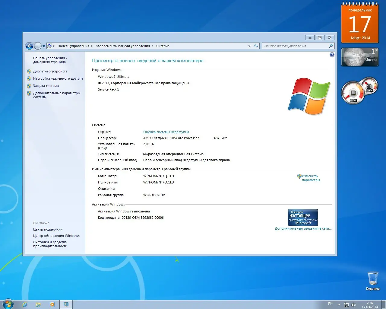This screenshot has width=386, height=309.
Task: Select the '3.37 GHz' value
Action: pos(220,138)
